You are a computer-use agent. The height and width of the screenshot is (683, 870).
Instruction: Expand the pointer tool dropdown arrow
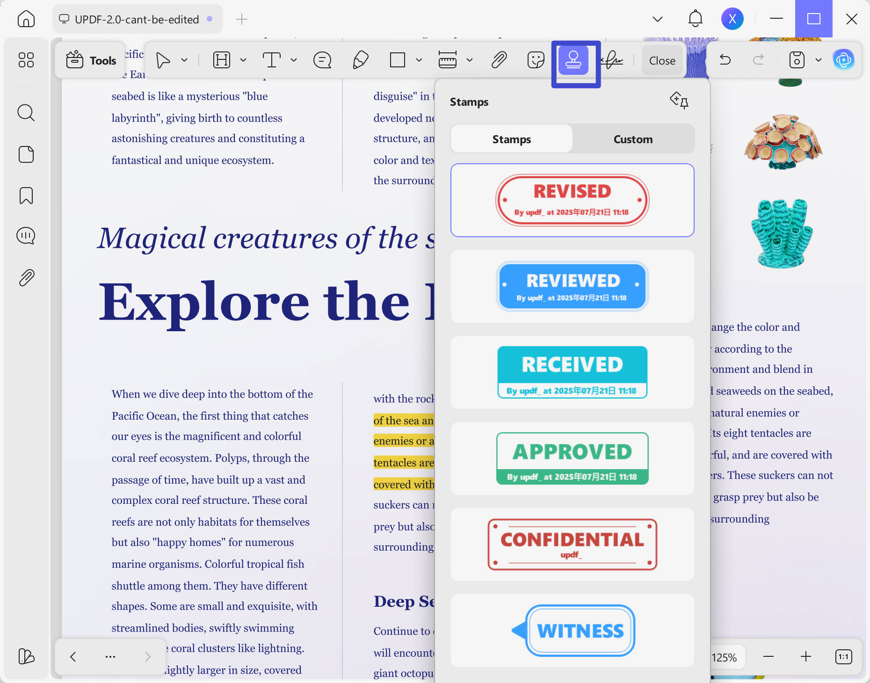(184, 60)
